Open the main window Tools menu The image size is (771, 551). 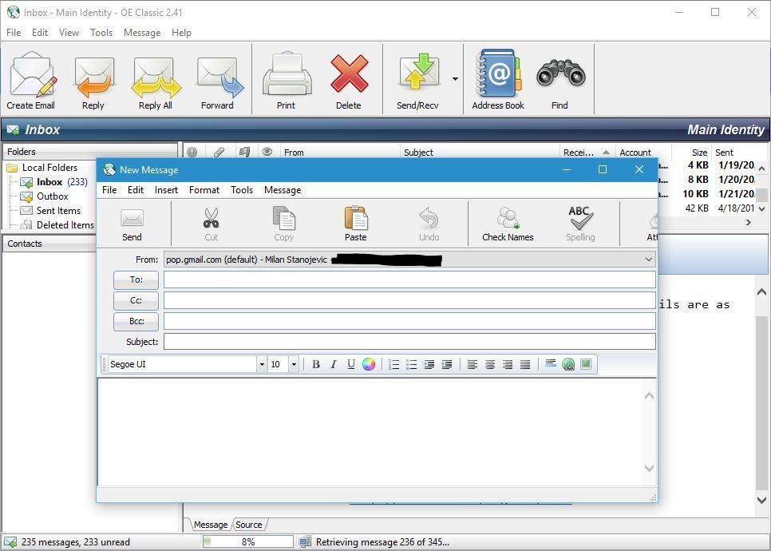coord(101,33)
